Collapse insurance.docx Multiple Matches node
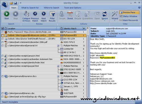The height and width of the screenshot is (104, 142). click(x=58, y=76)
